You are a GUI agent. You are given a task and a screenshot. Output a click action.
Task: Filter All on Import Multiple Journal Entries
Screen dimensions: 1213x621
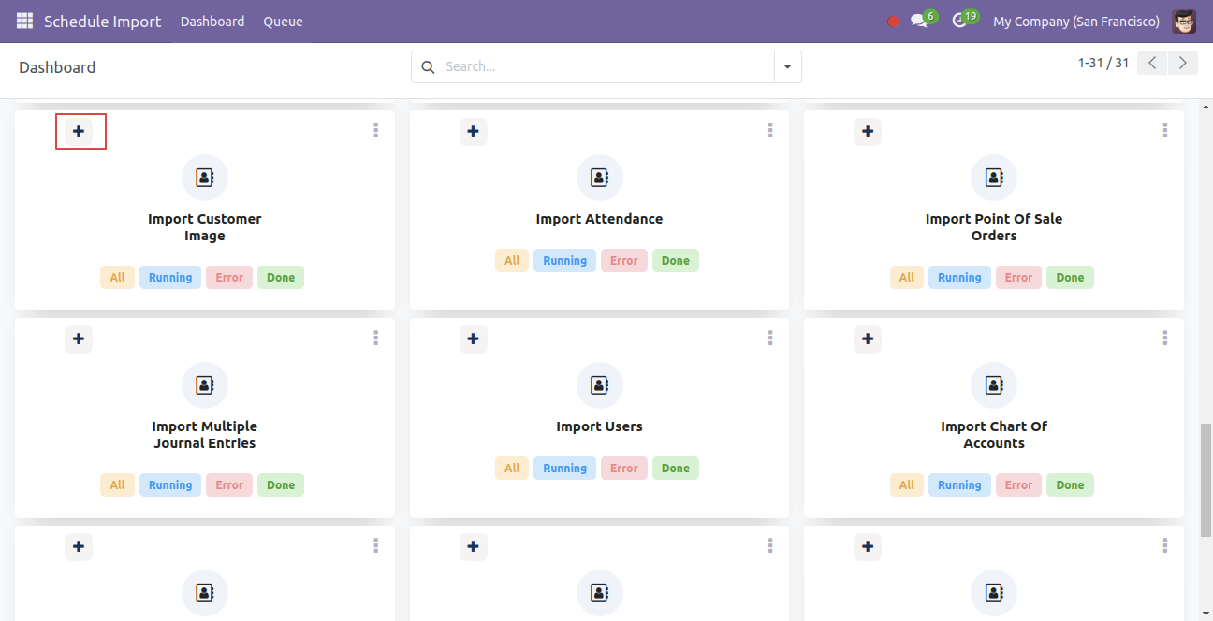tap(117, 485)
